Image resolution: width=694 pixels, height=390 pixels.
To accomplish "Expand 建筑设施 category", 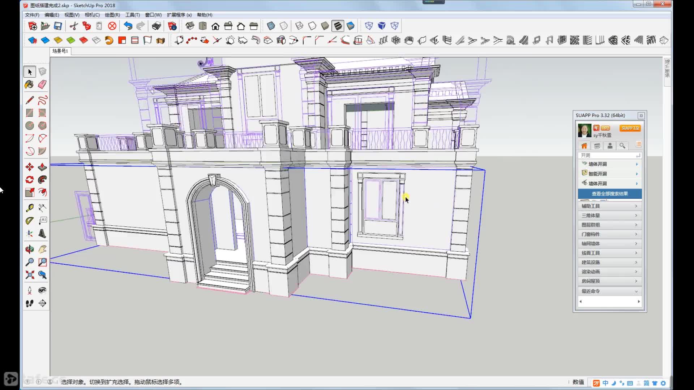I will point(610,262).
